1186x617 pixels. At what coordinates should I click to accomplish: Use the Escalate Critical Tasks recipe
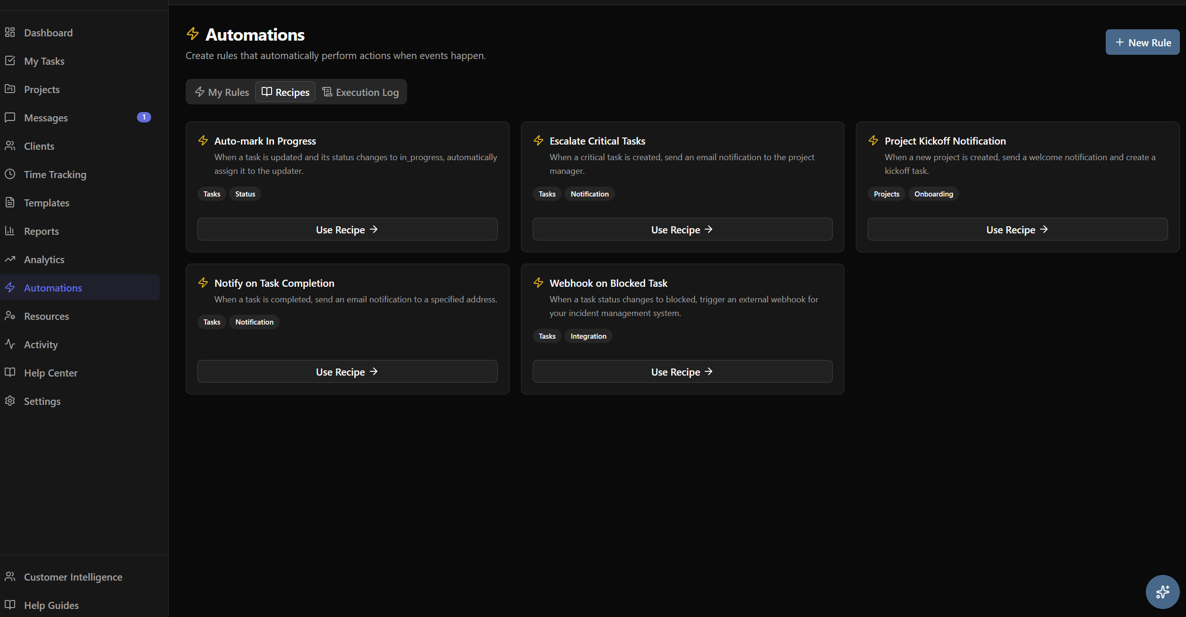tap(682, 229)
